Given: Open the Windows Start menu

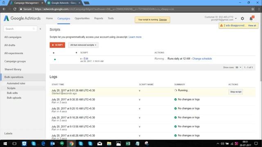Looking at the screenshot, I should (x=5, y=143).
